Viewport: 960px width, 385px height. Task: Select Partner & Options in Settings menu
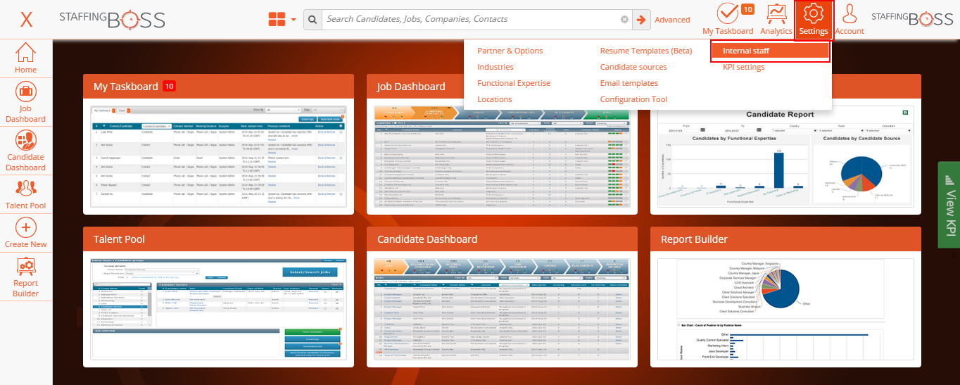pyautogui.click(x=510, y=51)
